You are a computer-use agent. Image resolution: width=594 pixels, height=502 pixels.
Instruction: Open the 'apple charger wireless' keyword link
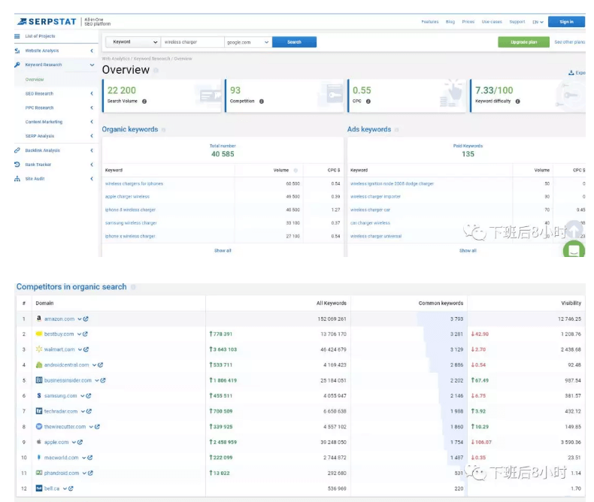click(x=127, y=197)
